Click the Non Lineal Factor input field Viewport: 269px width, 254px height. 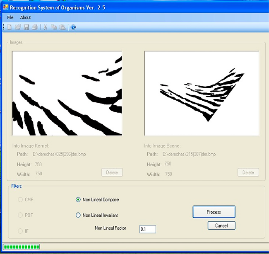(x=147, y=229)
